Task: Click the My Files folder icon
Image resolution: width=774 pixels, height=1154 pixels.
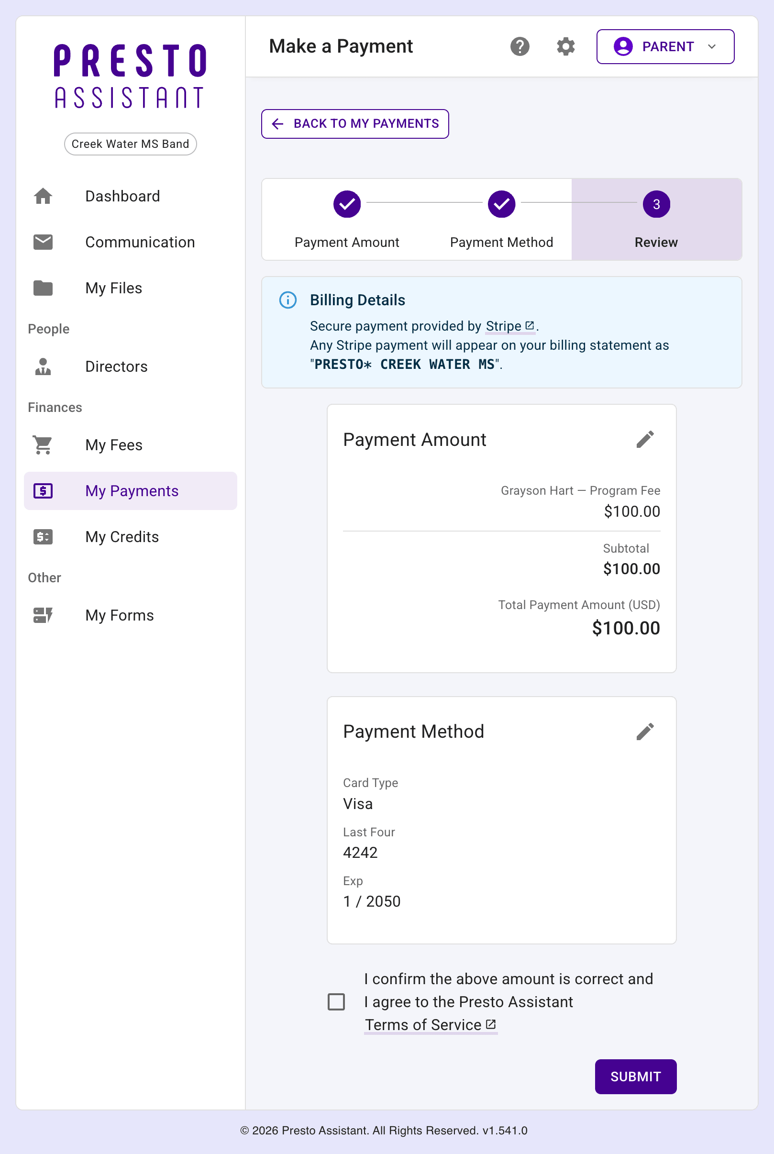Action: [43, 288]
